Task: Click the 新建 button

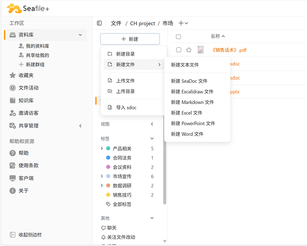Action: 130,39
